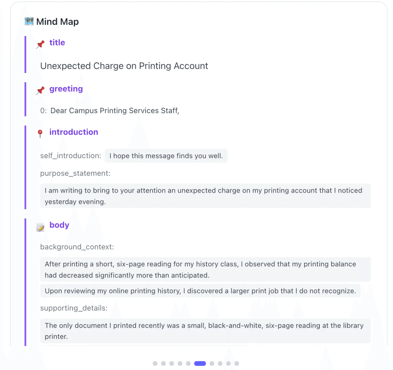This screenshot has width=393, height=370.
Task: Click the "introduction" heading
Action: (74, 132)
